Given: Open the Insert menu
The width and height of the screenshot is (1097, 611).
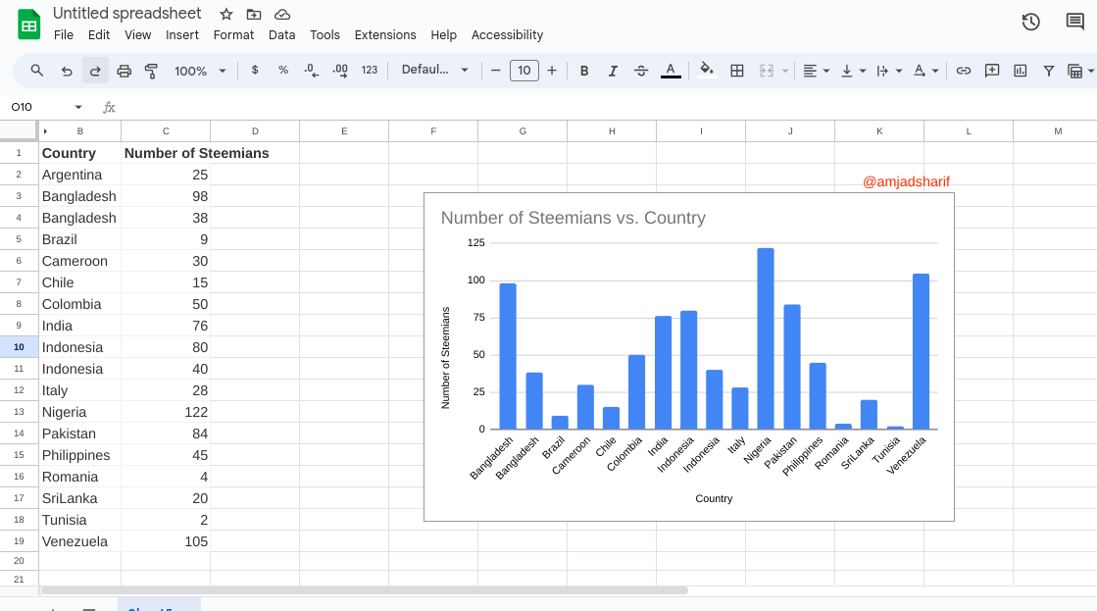Looking at the screenshot, I should pyautogui.click(x=182, y=35).
